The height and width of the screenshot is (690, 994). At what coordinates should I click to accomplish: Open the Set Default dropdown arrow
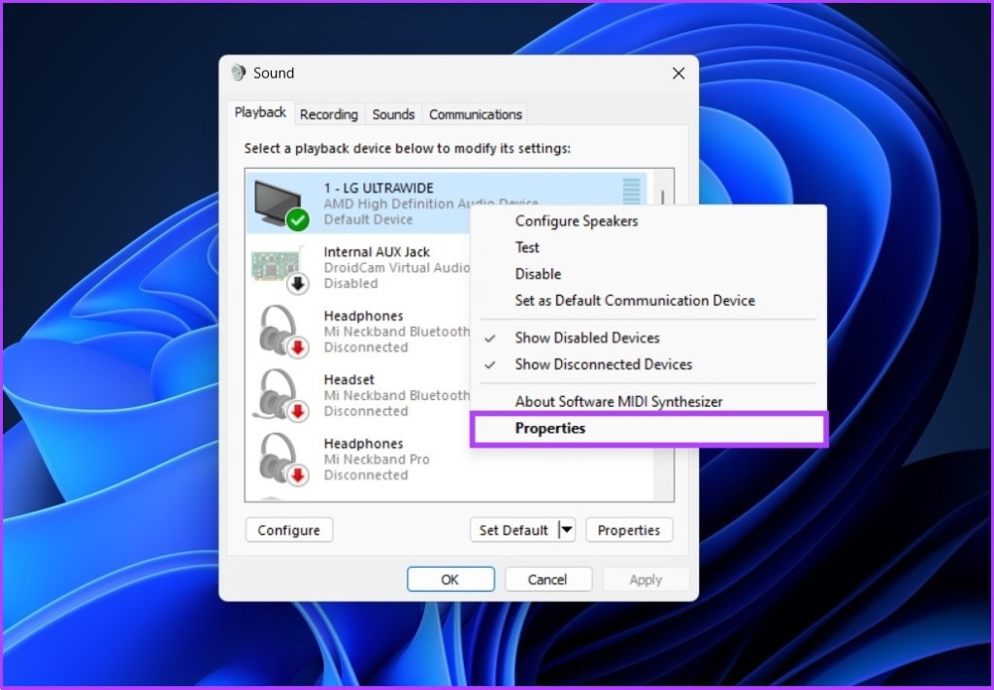coord(567,530)
